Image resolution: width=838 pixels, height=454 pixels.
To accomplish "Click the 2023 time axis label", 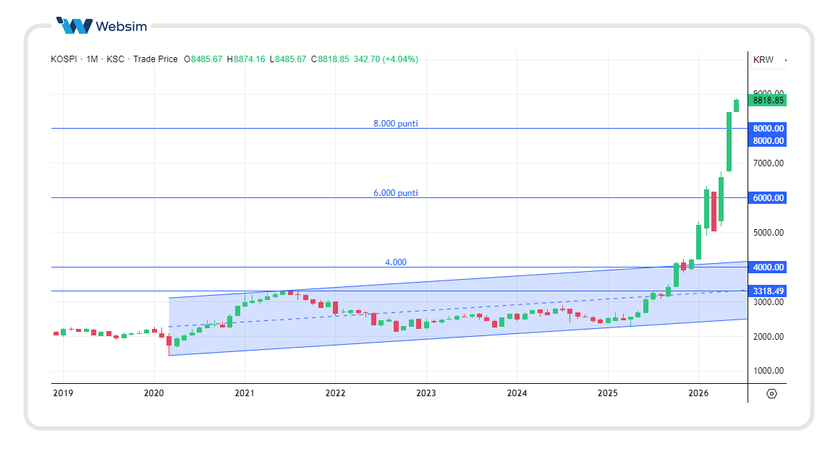I will pyautogui.click(x=426, y=393).
